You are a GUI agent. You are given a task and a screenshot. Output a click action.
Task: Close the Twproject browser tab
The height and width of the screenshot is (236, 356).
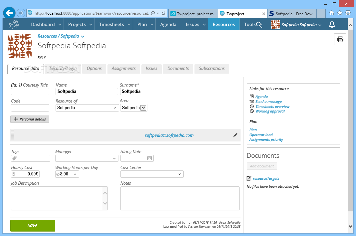tap(264, 14)
